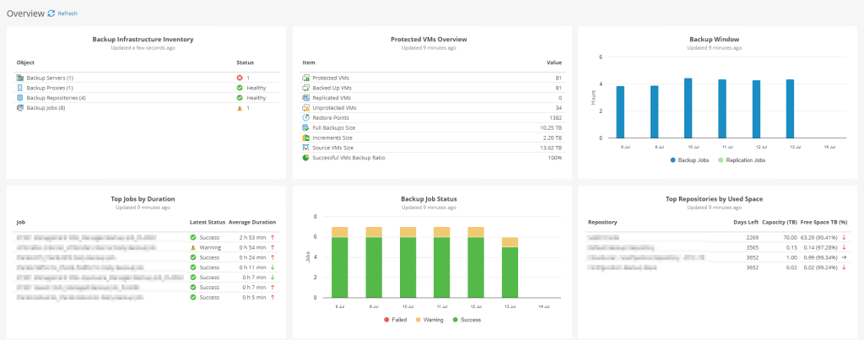The height and width of the screenshot is (340, 864).
Task: Click the Backup Jobs icon in inventory
Action: (20, 108)
